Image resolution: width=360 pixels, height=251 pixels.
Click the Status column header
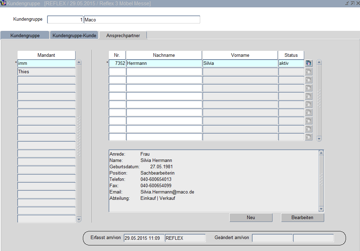(x=291, y=55)
